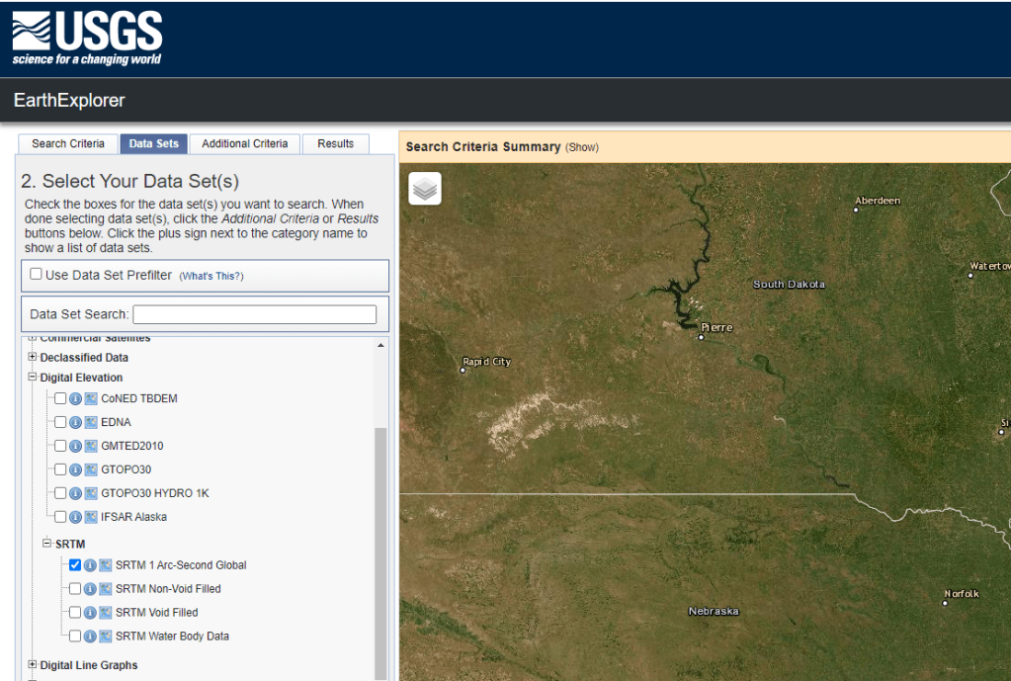Open info icon for IFSAR Alaska
This screenshot has width=1011, height=681.
(76, 517)
